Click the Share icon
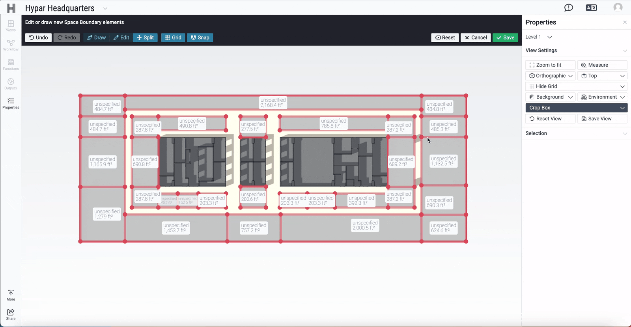Image resolution: width=631 pixels, height=327 pixels. [x=11, y=314]
